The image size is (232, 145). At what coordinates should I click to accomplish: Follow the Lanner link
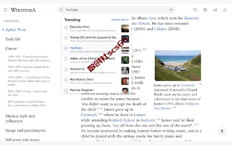click(140, 115)
